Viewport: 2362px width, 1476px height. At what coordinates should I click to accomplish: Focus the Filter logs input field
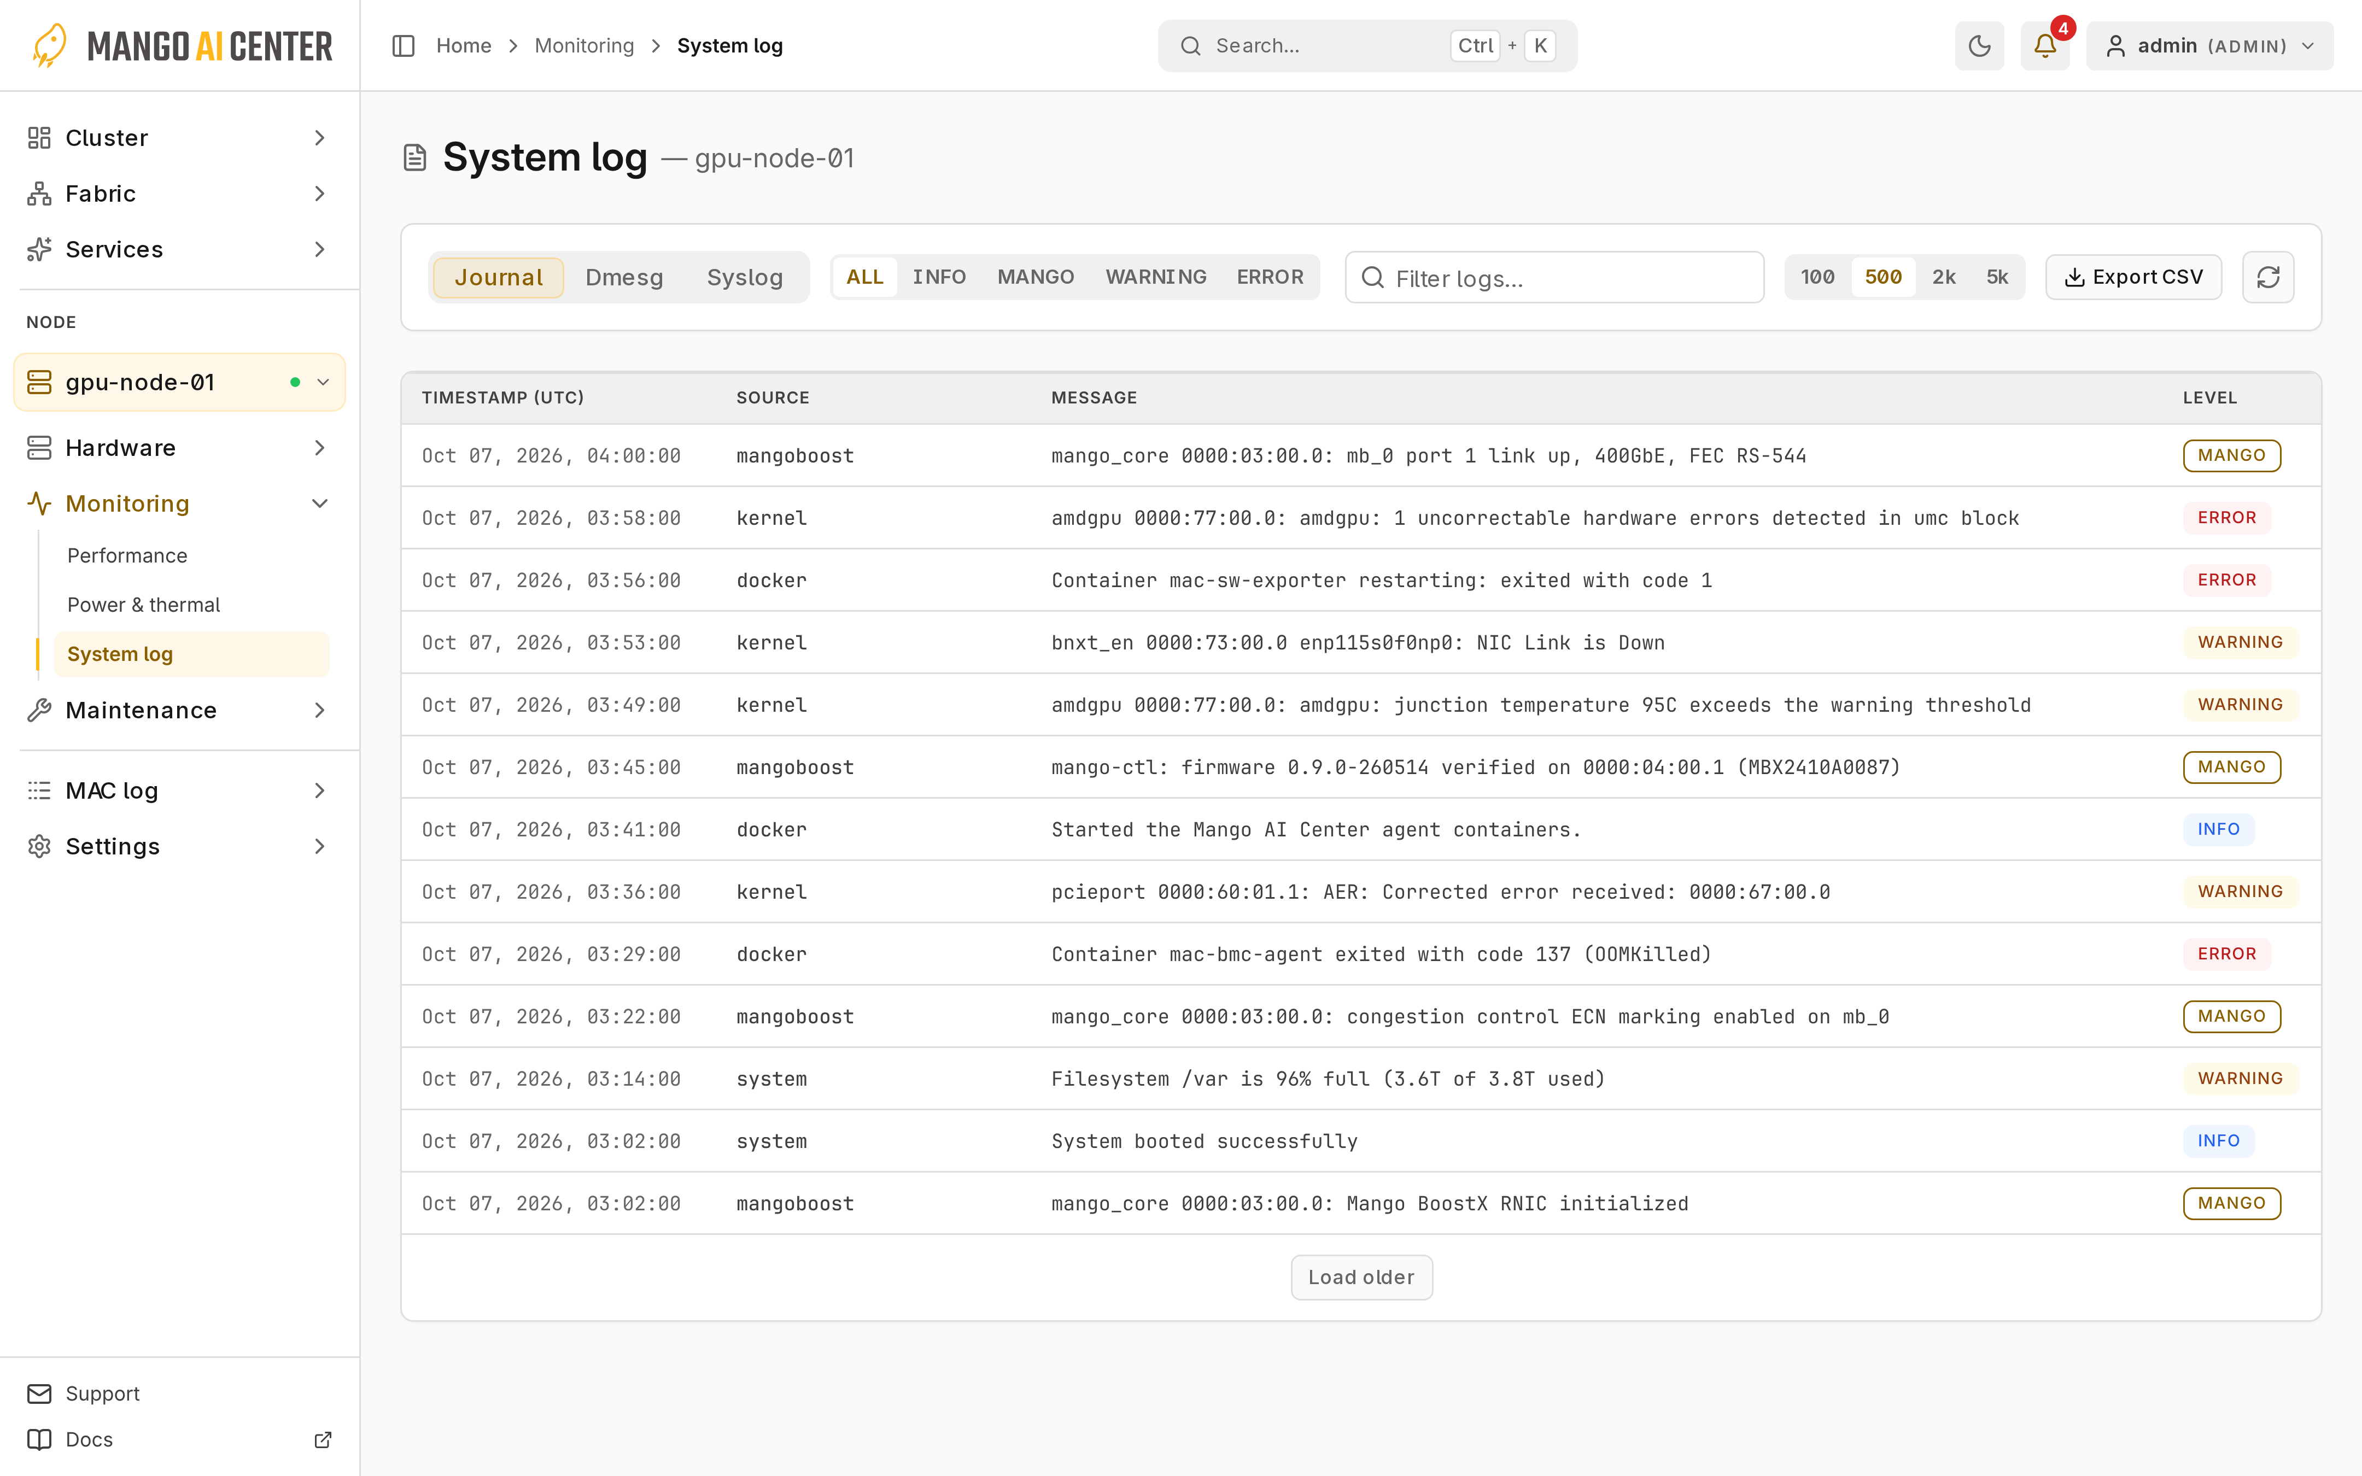[1554, 277]
